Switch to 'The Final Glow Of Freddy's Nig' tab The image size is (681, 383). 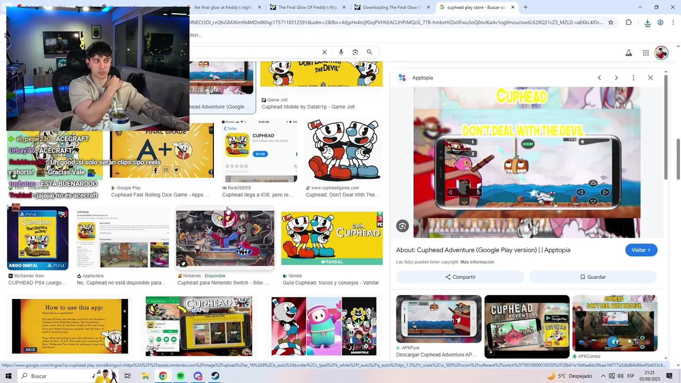[306, 7]
